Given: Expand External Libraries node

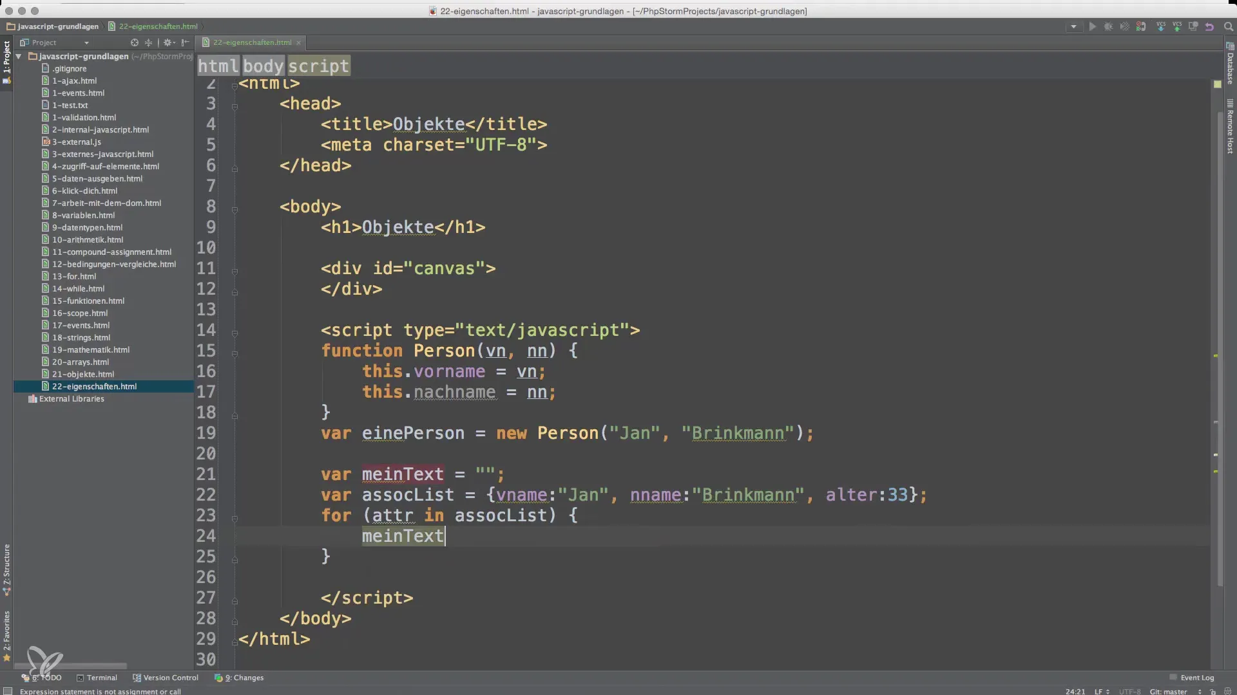Looking at the screenshot, I should [x=71, y=398].
